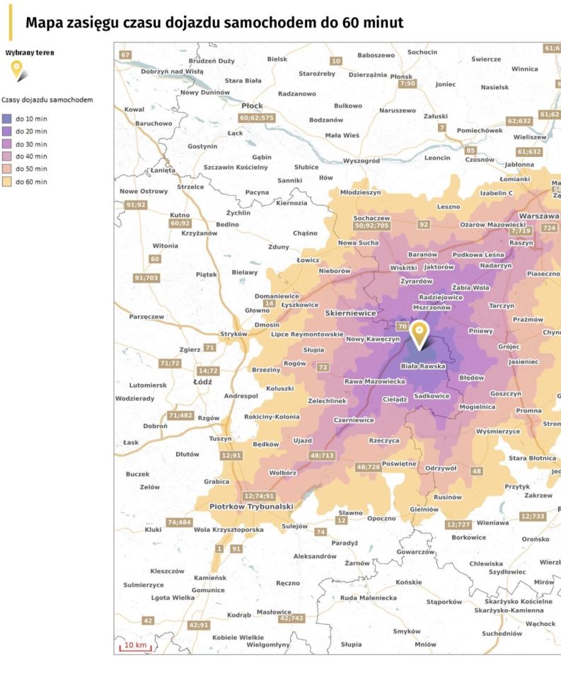Click the 'Sochaczew' town label
This screenshot has width=561, height=679.
point(371,218)
